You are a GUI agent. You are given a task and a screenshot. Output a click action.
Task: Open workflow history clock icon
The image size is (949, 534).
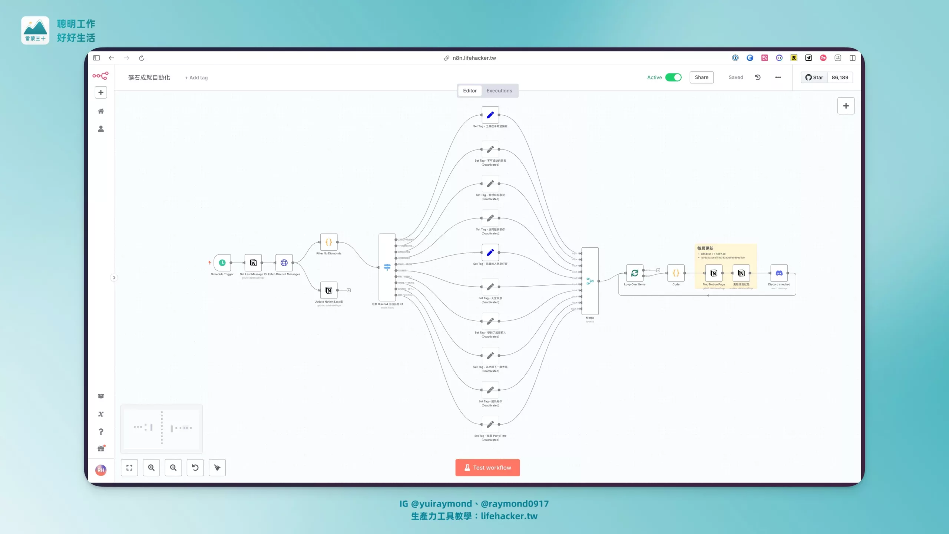tap(758, 77)
